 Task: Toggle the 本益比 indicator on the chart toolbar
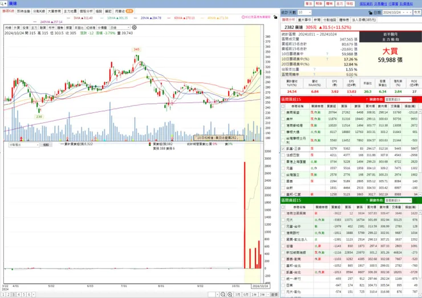(79, 28)
